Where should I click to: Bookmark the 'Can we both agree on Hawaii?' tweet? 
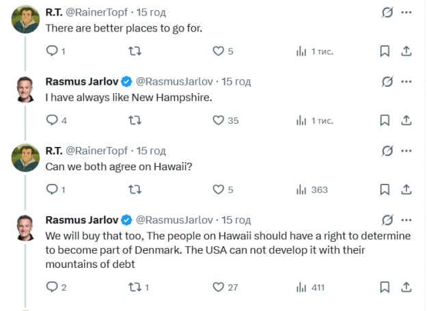tap(385, 190)
